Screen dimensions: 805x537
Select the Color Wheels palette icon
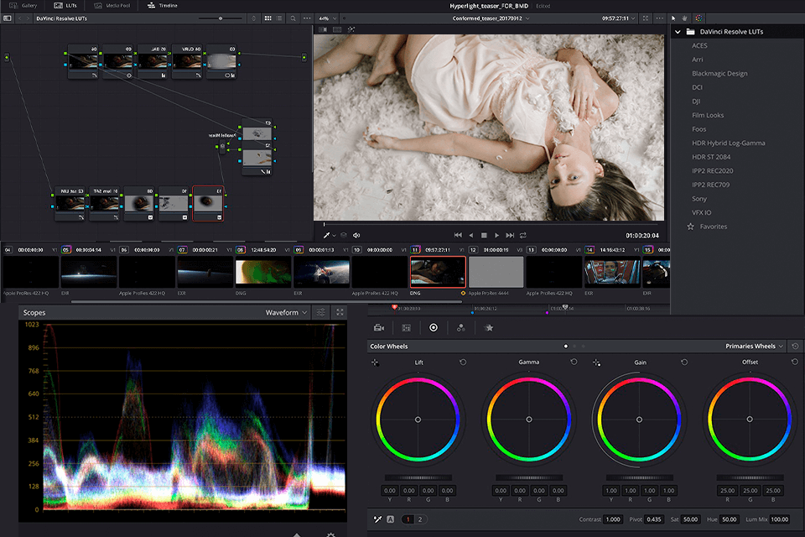(x=434, y=327)
